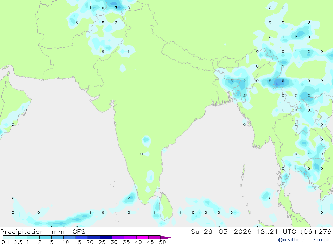
Task: Click the '35' legend scale label
Action: coord(126,242)
